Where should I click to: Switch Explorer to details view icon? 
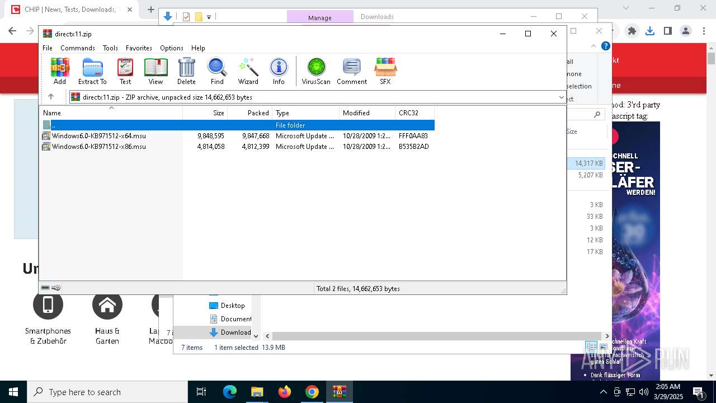592,348
